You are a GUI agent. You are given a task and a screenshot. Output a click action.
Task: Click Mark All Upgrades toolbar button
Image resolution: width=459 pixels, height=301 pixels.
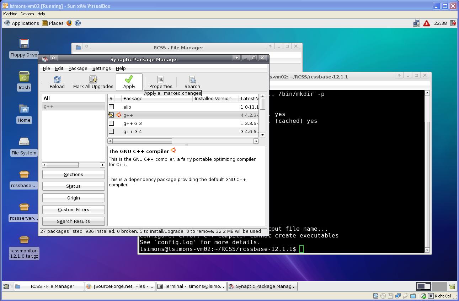tap(93, 82)
